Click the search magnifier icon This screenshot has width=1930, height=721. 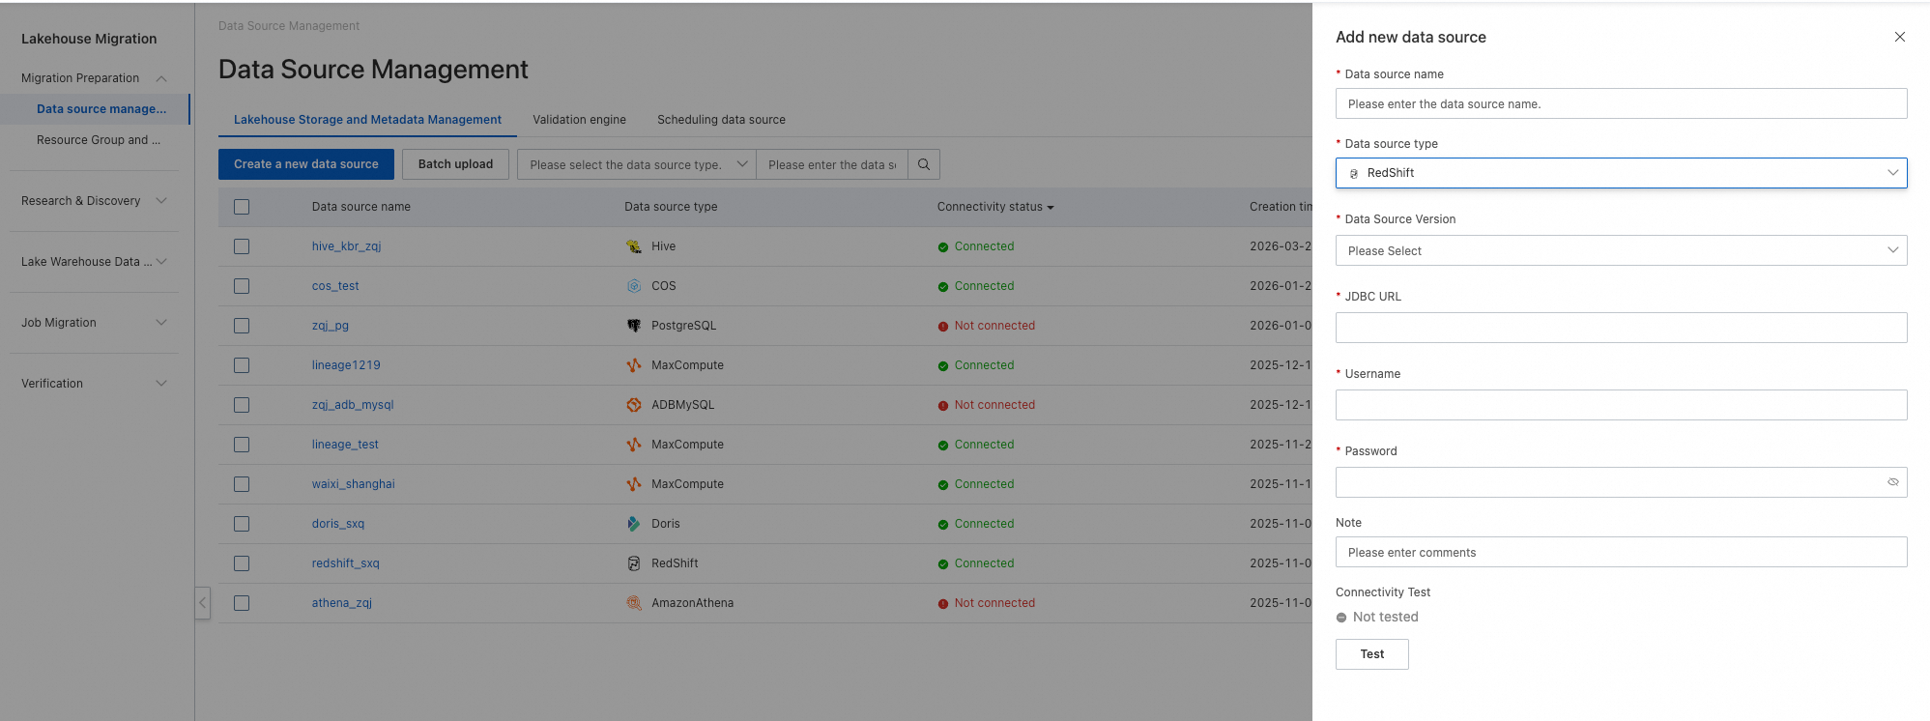click(924, 164)
